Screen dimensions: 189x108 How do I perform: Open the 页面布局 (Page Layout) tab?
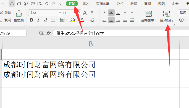[103, 4]
